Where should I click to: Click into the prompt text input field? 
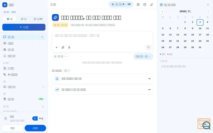tap(103, 37)
